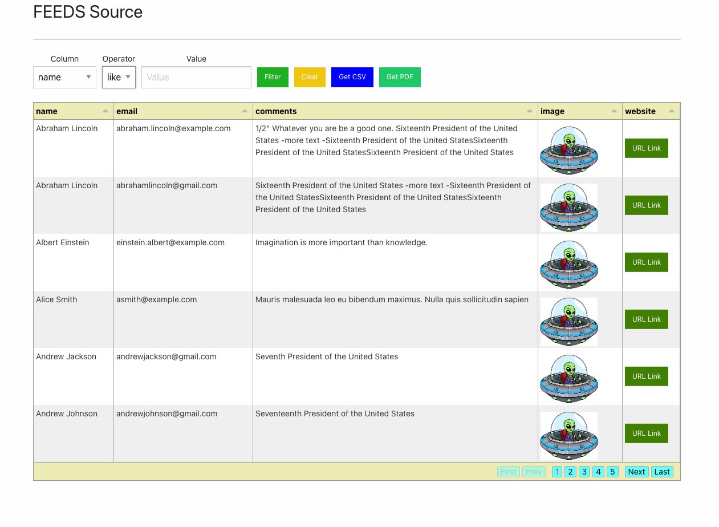Image resolution: width=719 pixels, height=527 pixels.
Task: Focus the Value filter text field
Action: click(x=196, y=77)
